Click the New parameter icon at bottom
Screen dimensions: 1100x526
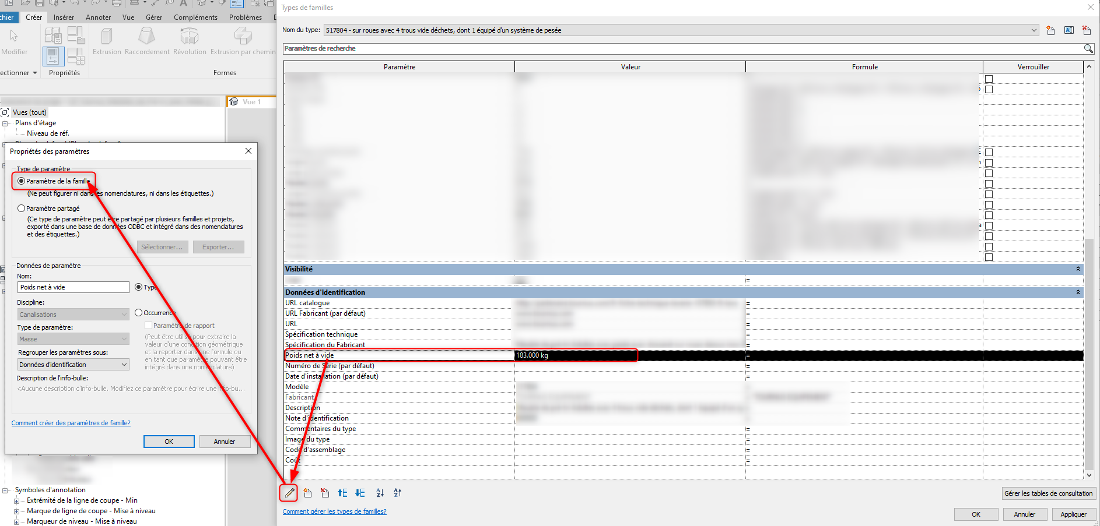(x=307, y=493)
